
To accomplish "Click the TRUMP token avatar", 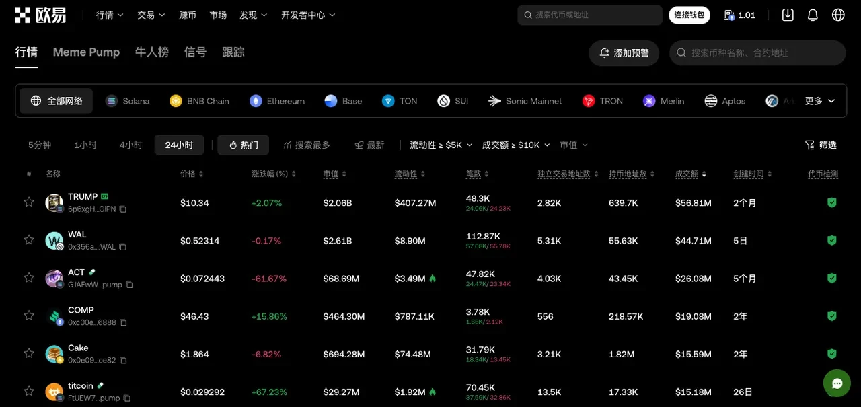I will [x=54, y=202].
